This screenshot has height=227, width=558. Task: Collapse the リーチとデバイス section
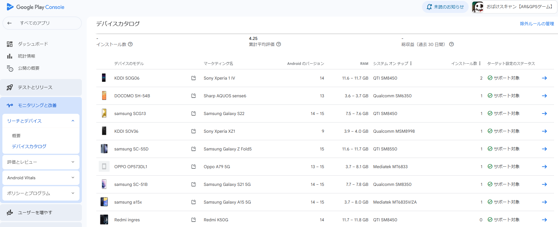[x=73, y=121]
